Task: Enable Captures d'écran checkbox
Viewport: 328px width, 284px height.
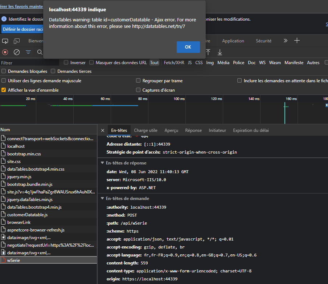Action: (x=138, y=90)
